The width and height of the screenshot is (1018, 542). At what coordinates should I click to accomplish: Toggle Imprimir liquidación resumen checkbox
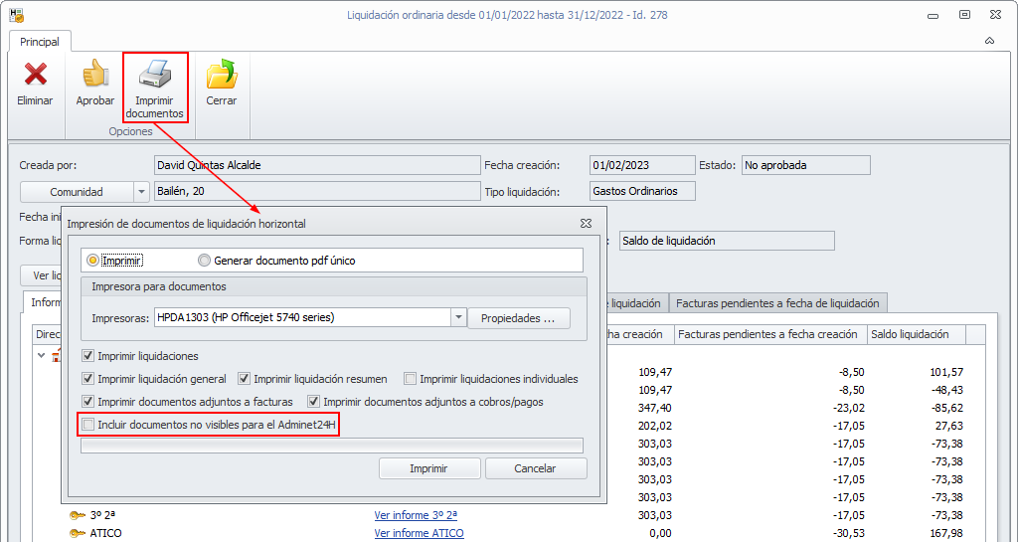(245, 379)
